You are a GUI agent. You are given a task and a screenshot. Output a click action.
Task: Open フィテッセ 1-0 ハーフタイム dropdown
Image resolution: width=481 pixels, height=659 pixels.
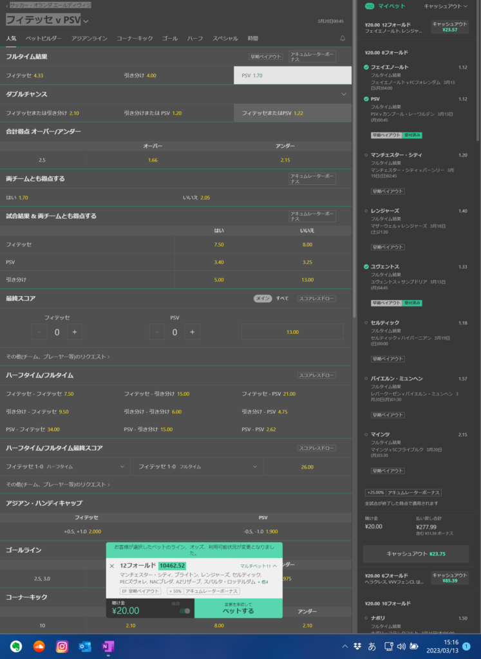[x=65, y=467]
